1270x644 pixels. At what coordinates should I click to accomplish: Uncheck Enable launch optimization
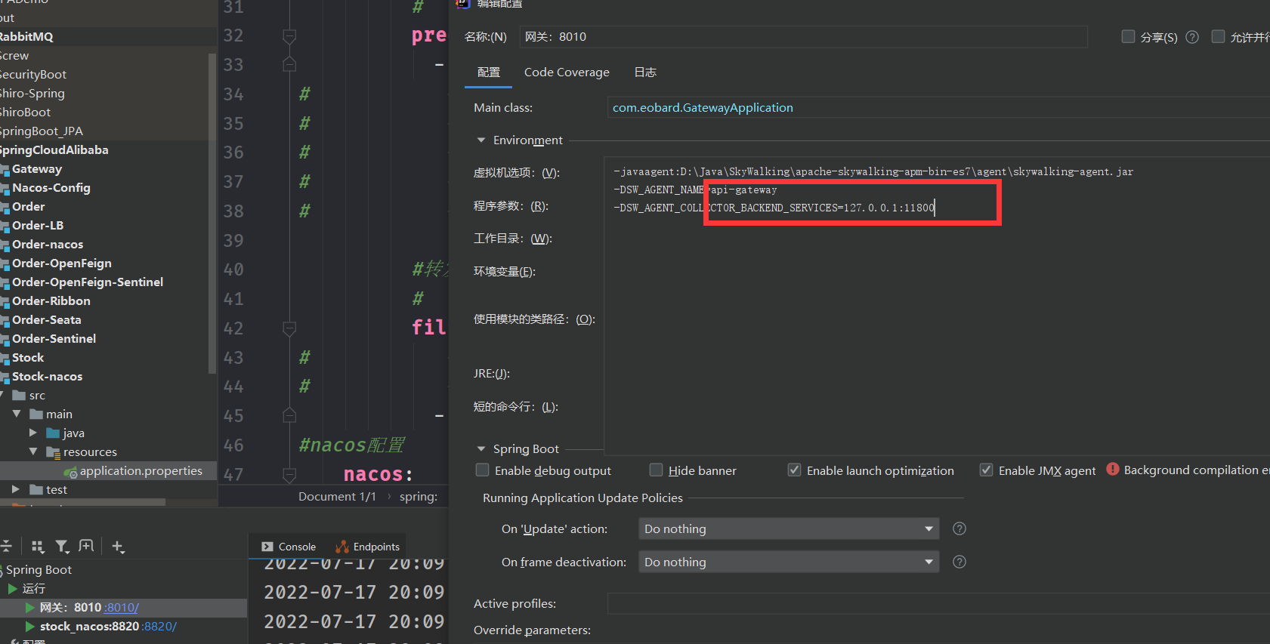[x=794, y=470]
